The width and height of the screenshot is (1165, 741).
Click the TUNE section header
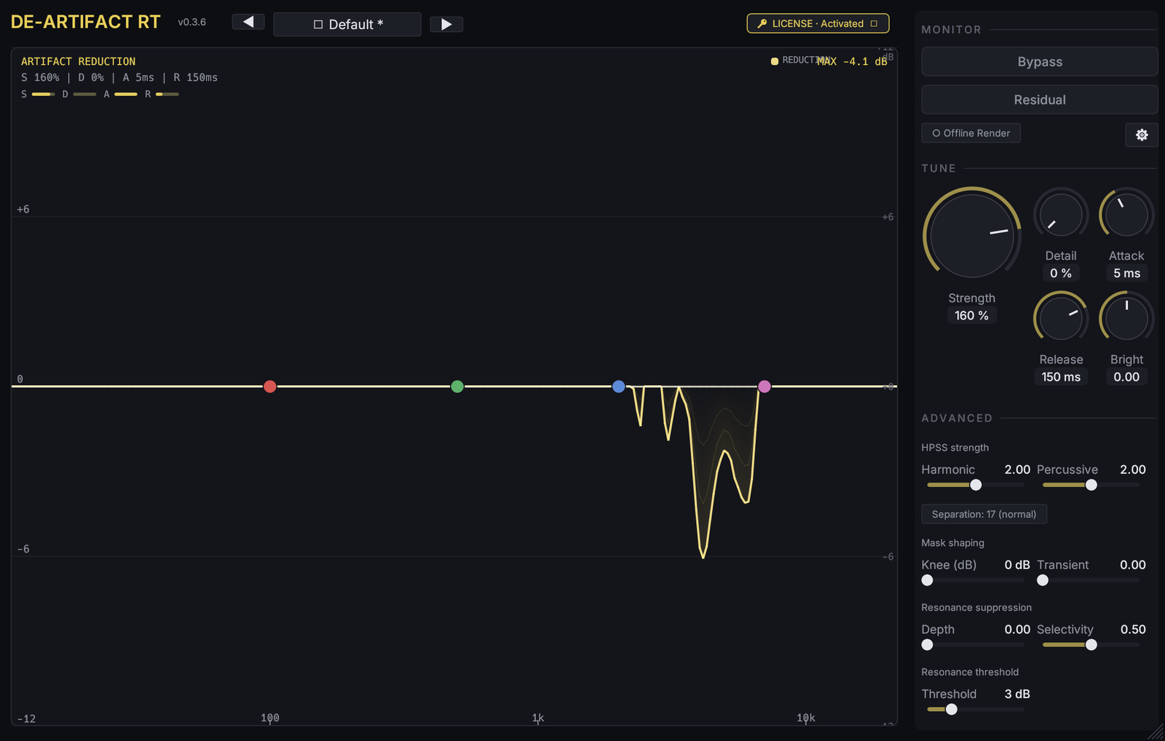939,168
